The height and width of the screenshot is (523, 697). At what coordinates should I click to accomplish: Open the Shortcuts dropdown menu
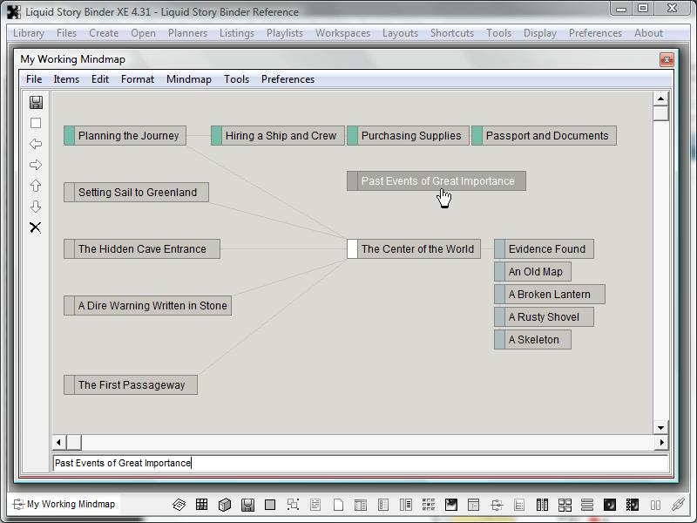coord(451,33)
